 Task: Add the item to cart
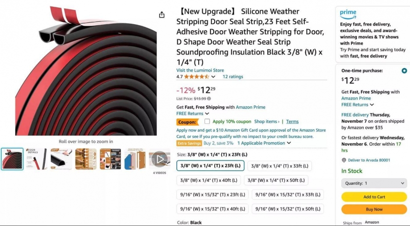(374, 197)
